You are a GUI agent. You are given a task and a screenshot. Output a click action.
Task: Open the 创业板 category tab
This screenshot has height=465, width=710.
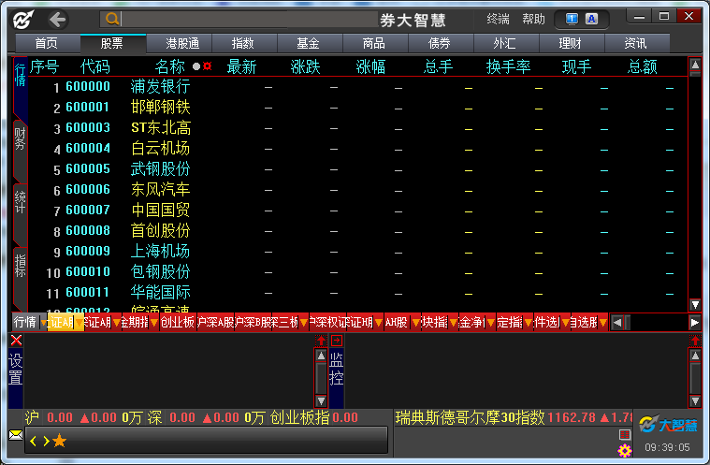coord(177,322)
